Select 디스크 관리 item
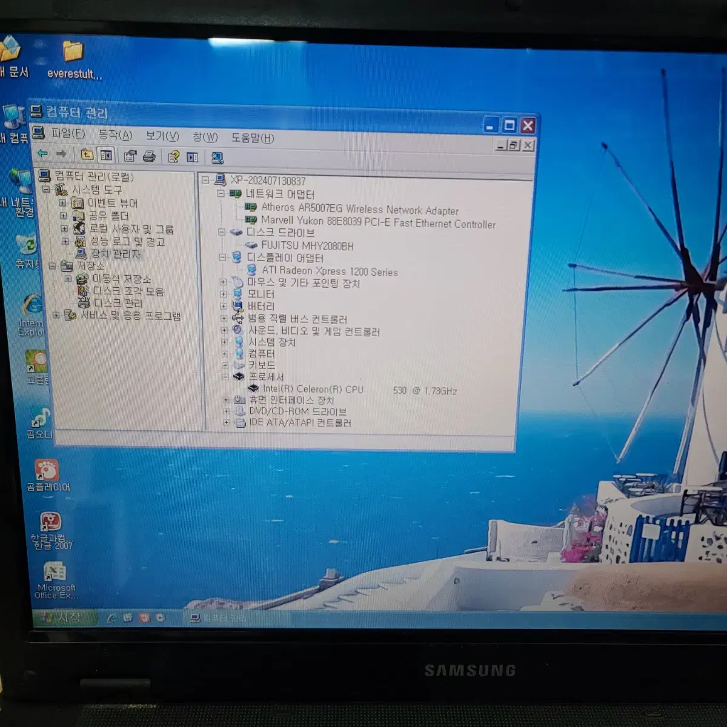 tap(118, 303)
